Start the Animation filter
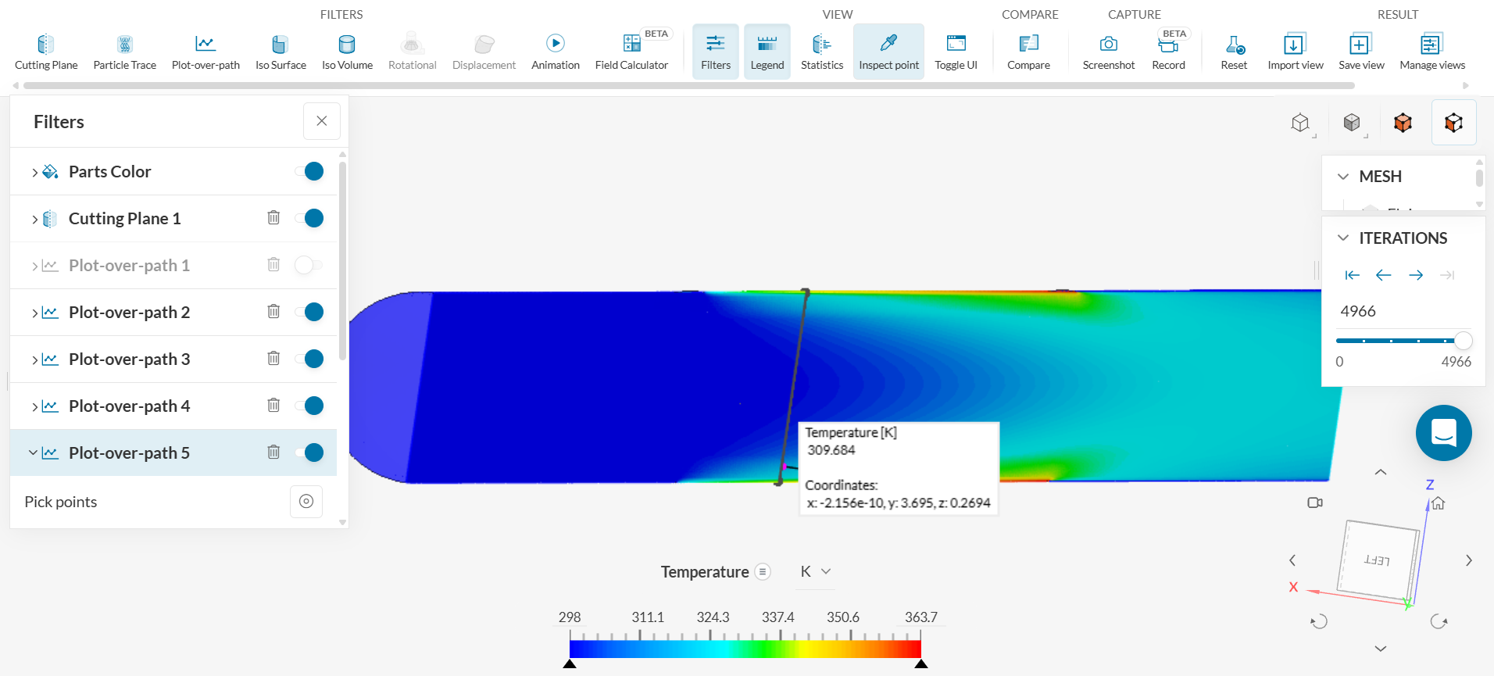The width and height of the screenshot is (1494, 676). [x=556, y=52]
